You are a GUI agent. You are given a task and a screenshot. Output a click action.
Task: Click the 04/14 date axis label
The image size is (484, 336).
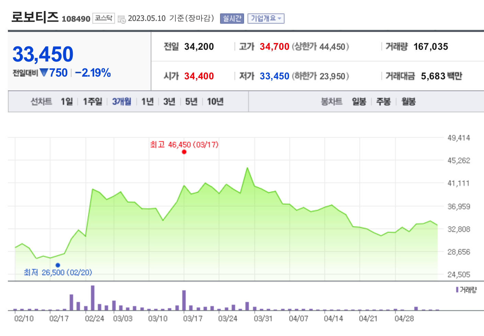[334, 318]
